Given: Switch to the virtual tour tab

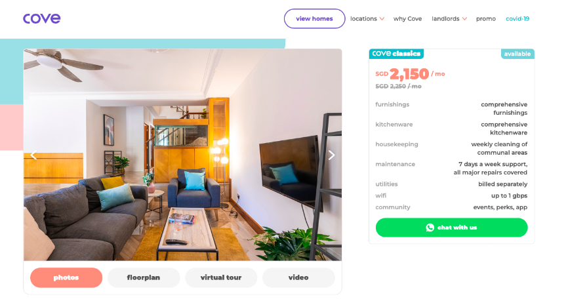Looking at the screenshot, I should tap(221, 277).
